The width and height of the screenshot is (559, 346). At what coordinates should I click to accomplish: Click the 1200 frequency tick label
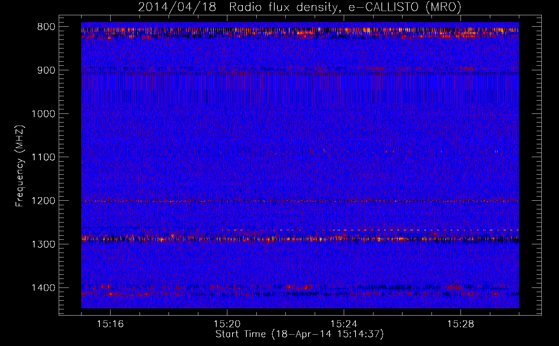[43, 201]
